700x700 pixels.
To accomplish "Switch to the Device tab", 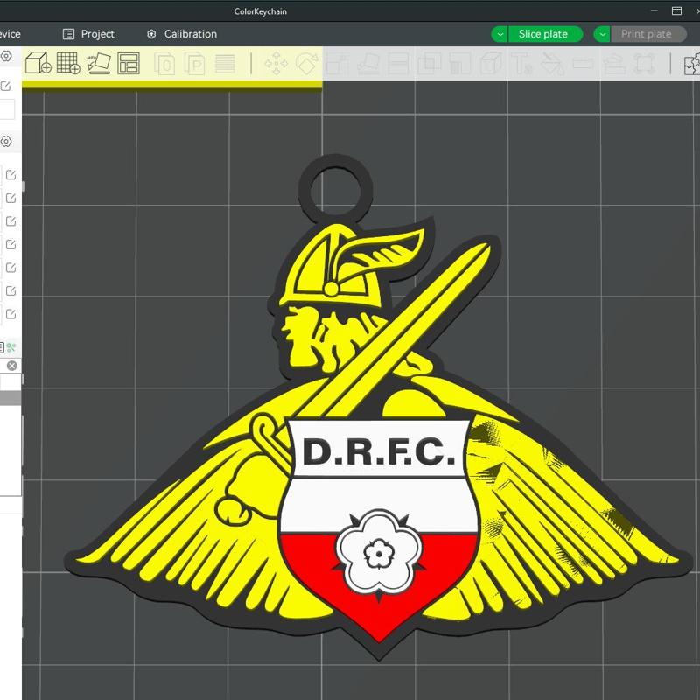I will point(10,34).
